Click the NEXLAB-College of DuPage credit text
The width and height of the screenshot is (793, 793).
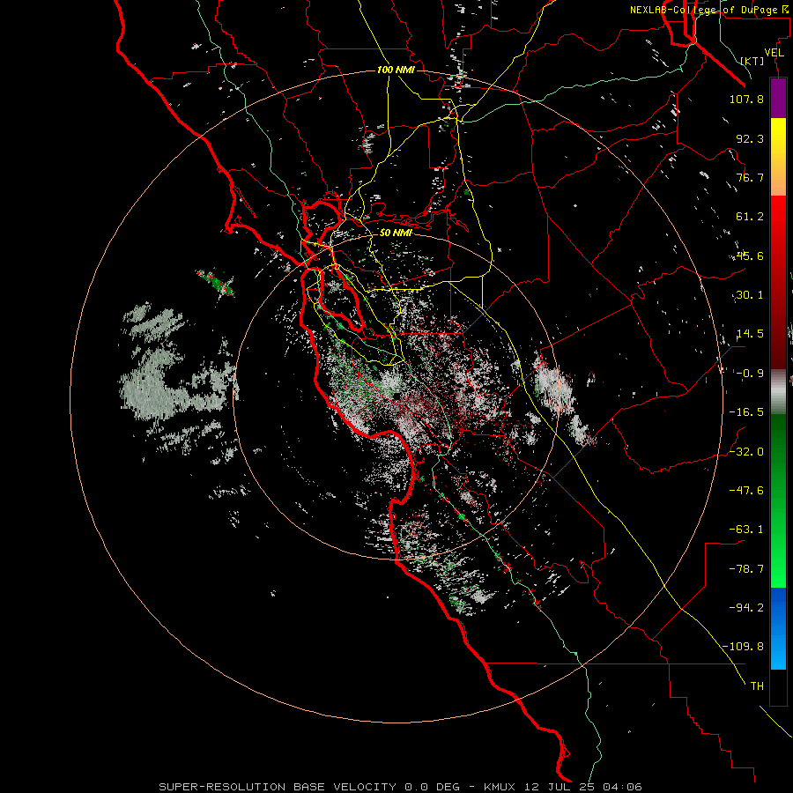click(711, 10)
